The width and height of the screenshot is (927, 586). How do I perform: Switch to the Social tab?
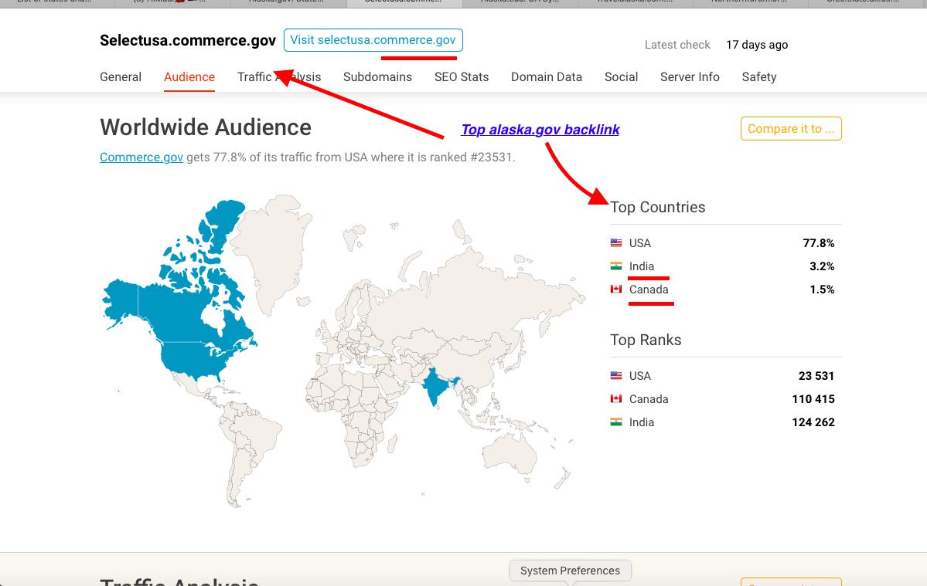point(621,76)
